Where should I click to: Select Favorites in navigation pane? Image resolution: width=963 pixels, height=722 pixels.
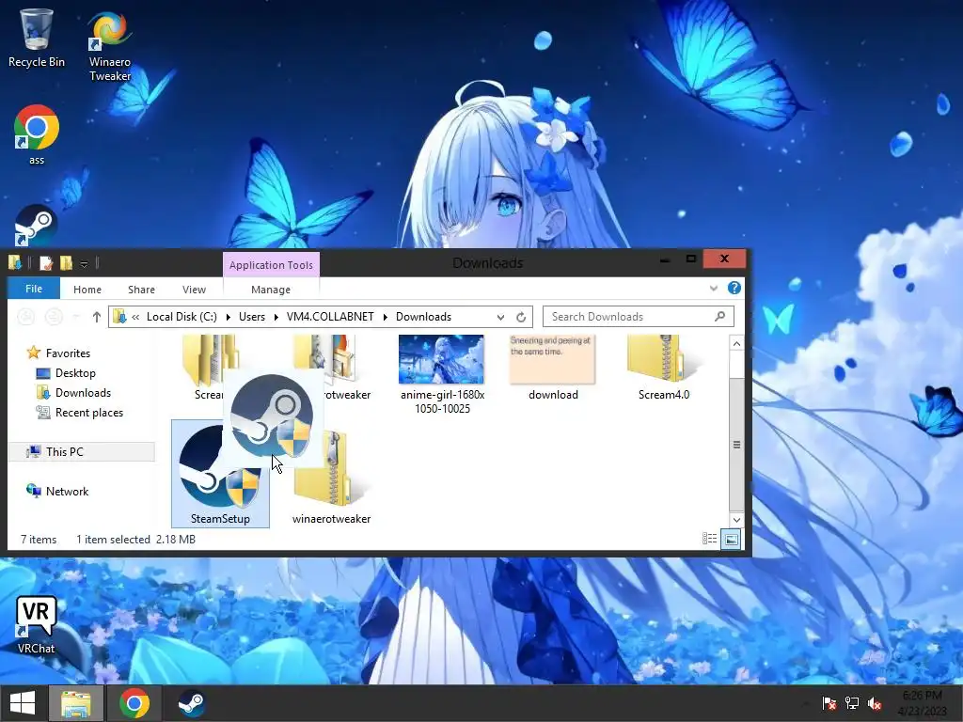tap(68, 353)
